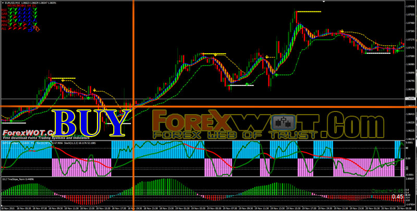
Task: Click the green D1 arrow in RSI row
Action: (x=35, y=9)
